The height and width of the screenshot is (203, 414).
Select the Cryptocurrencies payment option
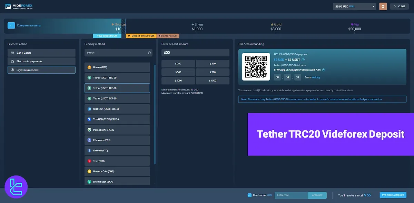pos(41,70)
